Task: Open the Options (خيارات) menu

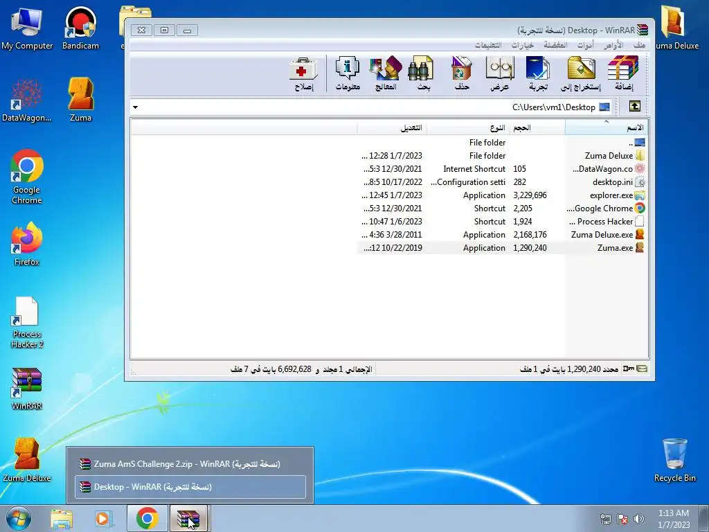Action: point(522,45)
